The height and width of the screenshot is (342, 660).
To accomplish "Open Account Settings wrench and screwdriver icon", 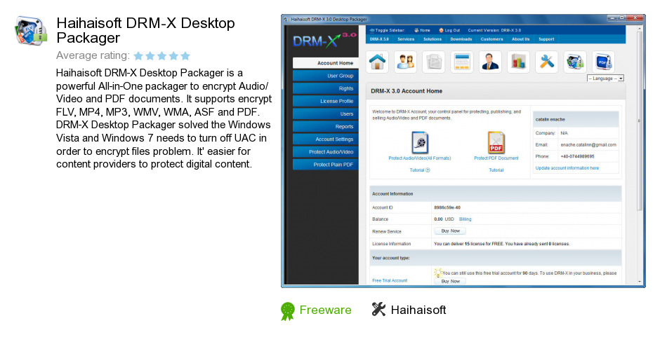I will coord(546,62).
